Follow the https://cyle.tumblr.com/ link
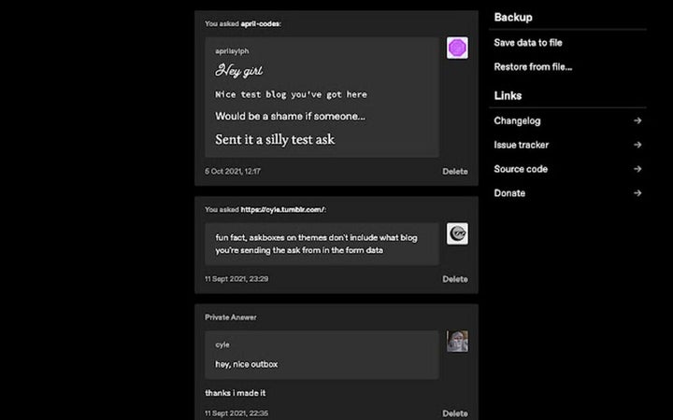Viewport: 673px width, 420px height. coord(282,209)
